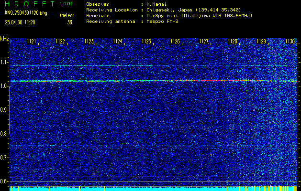Click the faint signal line near 1.08 kHz

pyautogui.click(x=153, y=66)
